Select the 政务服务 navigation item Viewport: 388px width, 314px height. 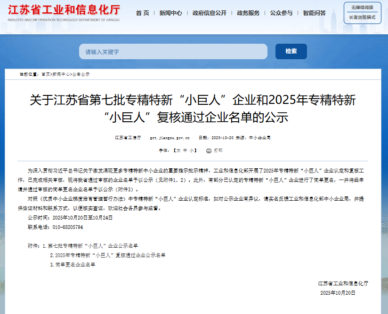click(248, 13)
